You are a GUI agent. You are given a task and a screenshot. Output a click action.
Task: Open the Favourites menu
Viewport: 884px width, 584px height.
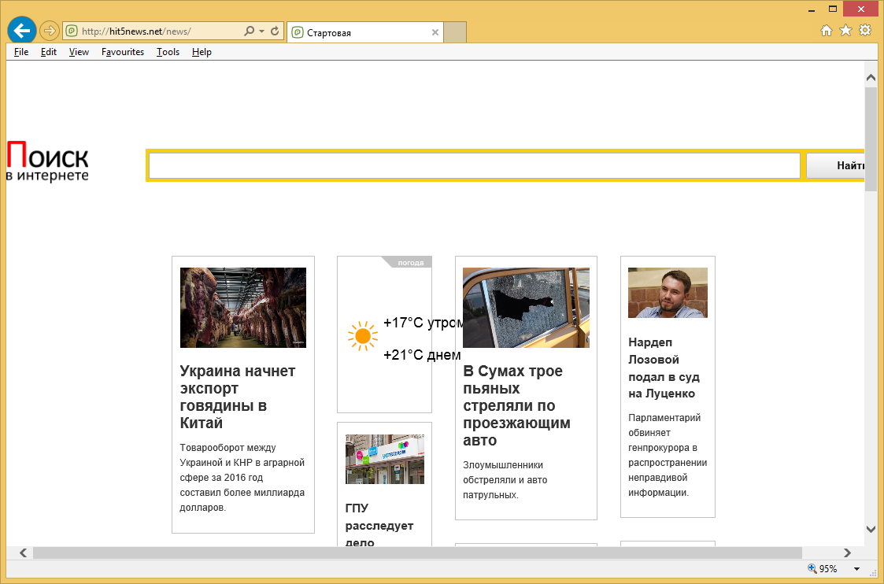click(x=123, y=52)
